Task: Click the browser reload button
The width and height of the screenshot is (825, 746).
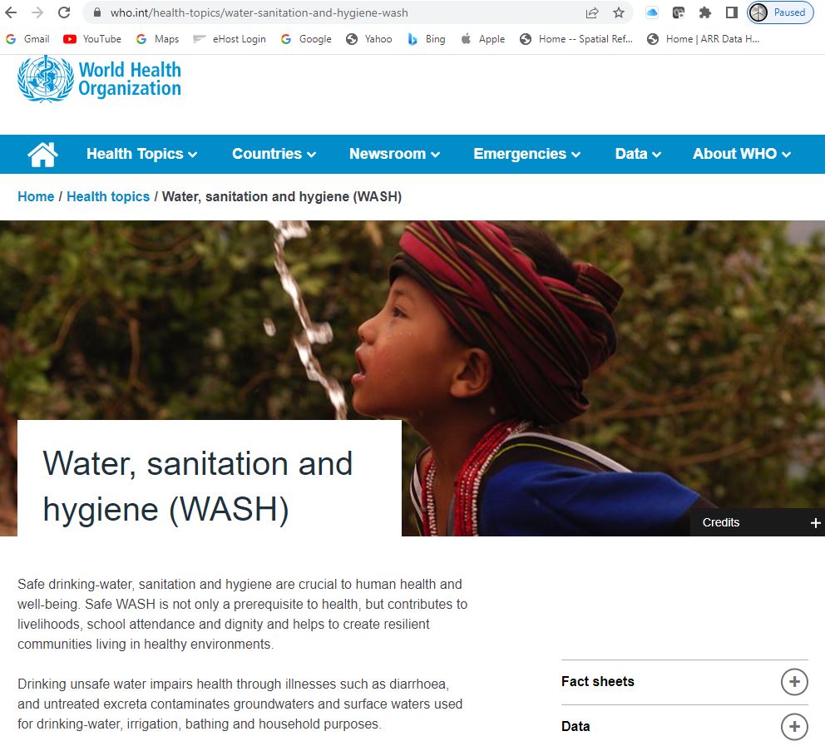Action: coord(64,12)
